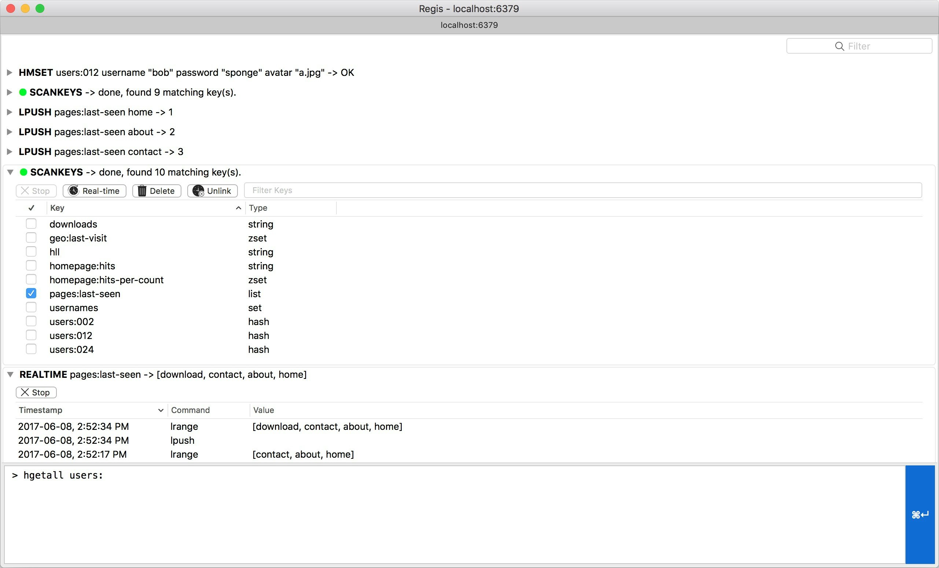Click the Delete trash can icon
This screenshot has width=939, height=568.
[x=142, y=191]
